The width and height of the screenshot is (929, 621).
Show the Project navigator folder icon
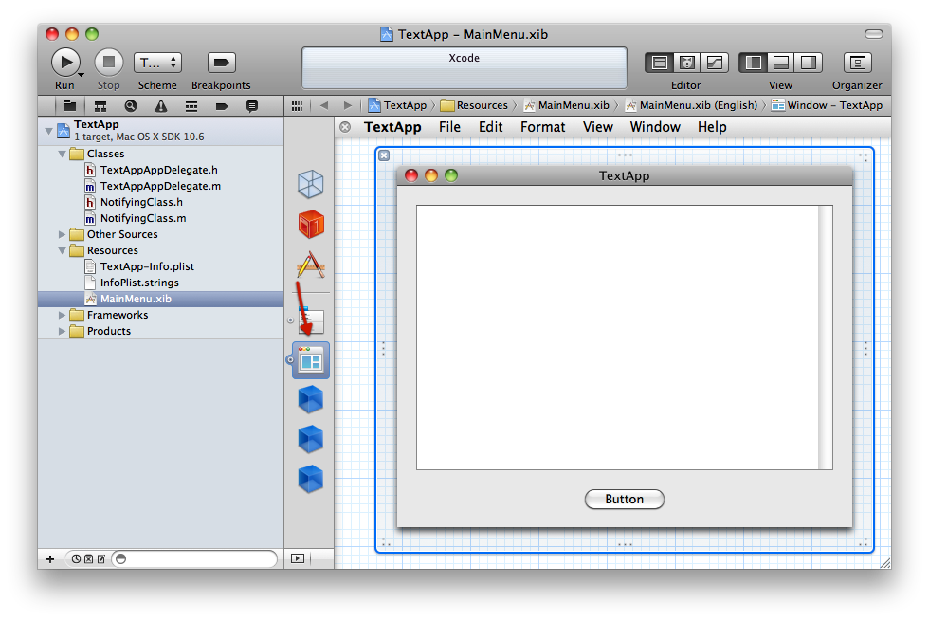coord(70,106)
